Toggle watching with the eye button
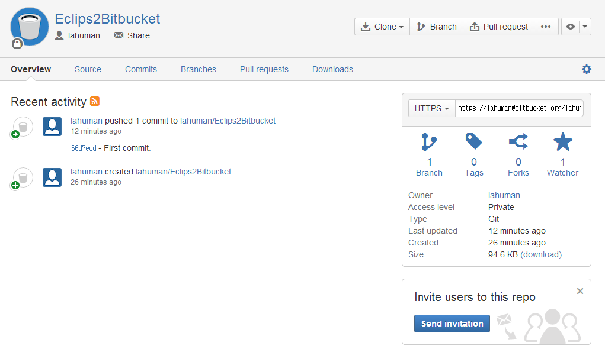The width and height of the screenshot is (605, 362). click(x=571, y=27)
